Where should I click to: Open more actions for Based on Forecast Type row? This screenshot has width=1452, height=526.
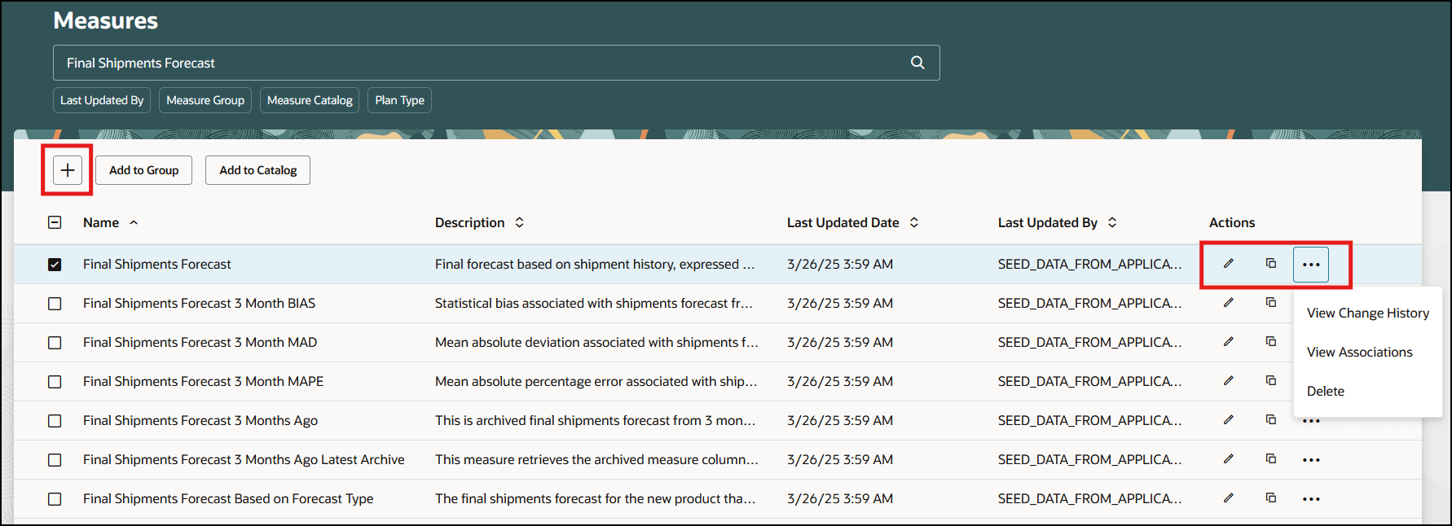click(1311, 499)
